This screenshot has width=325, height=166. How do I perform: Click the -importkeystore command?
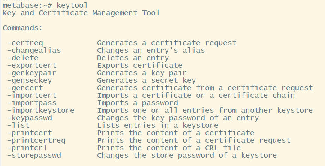pos(40,111)
